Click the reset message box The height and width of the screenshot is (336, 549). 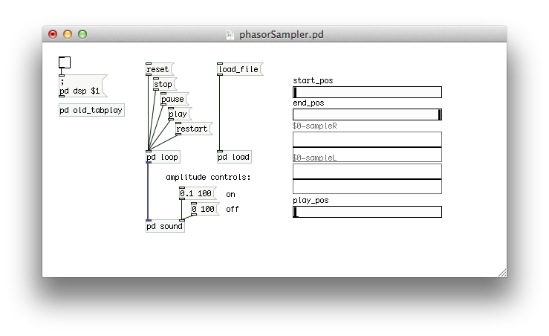[x=158, y=69]
